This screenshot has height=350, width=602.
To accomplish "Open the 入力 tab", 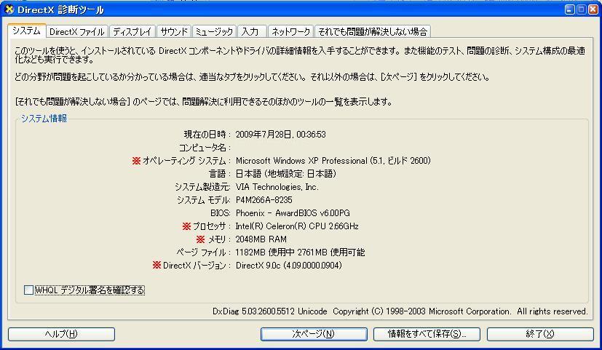I will tap(252, 31).
